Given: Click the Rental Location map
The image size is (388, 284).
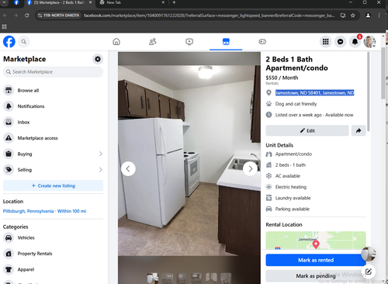Looking at the screenshot, I should click(316, 241).
